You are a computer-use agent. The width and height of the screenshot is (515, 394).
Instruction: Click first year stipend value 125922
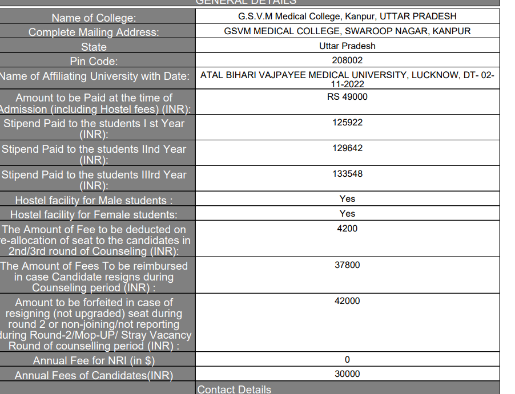pos(347,123)
